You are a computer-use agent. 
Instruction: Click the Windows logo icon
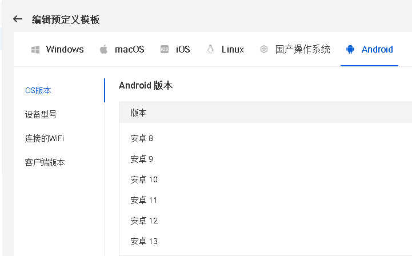click(x=35, y=50)
